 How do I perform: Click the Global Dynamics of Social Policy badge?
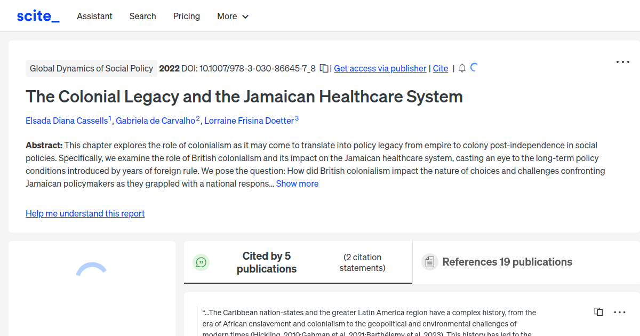91,68
